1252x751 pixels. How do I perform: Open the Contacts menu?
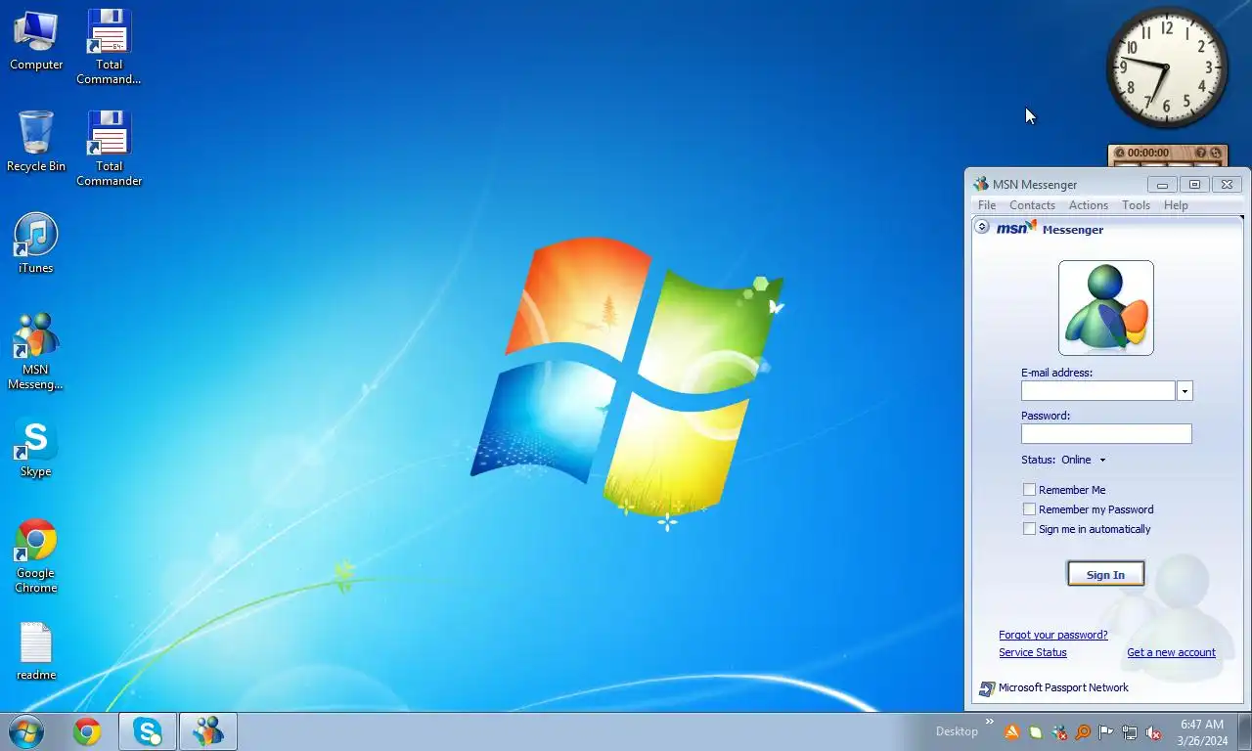point(1032,205)
